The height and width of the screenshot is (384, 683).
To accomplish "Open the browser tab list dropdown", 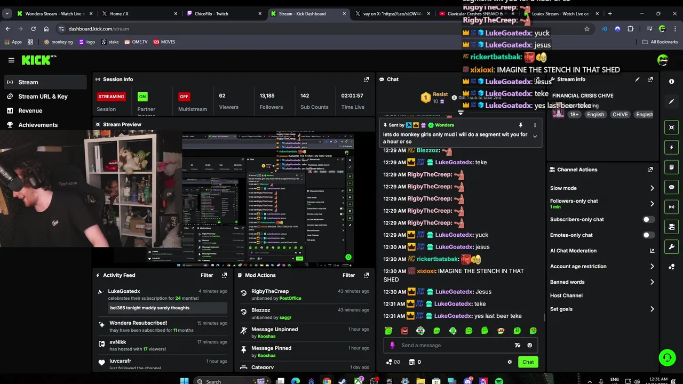I will 7,13.
